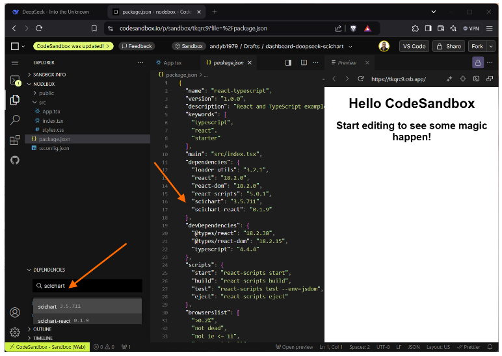Click the split editor right icon
The width and height of the screenshot is (502, 356).
click(304, 63)
